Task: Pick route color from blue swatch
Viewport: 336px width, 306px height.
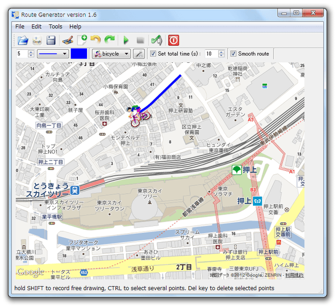Action: coord(79,53)
